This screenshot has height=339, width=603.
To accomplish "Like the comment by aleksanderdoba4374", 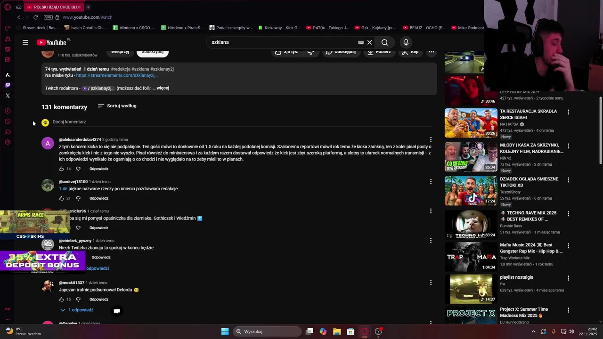I will pos(61,169).
